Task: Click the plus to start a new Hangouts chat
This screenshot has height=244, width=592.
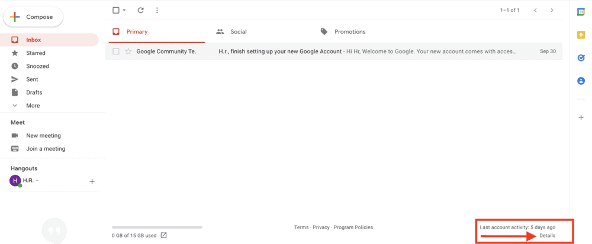Action: click(x=92, y=181)
